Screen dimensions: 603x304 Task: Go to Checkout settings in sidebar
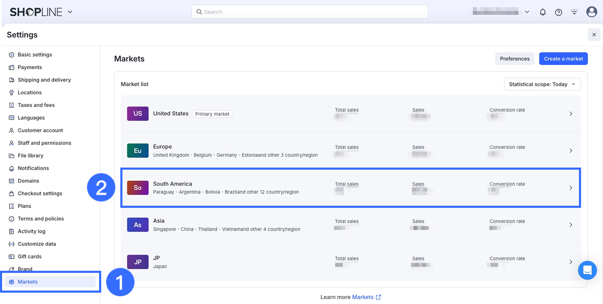pos(40,193)
